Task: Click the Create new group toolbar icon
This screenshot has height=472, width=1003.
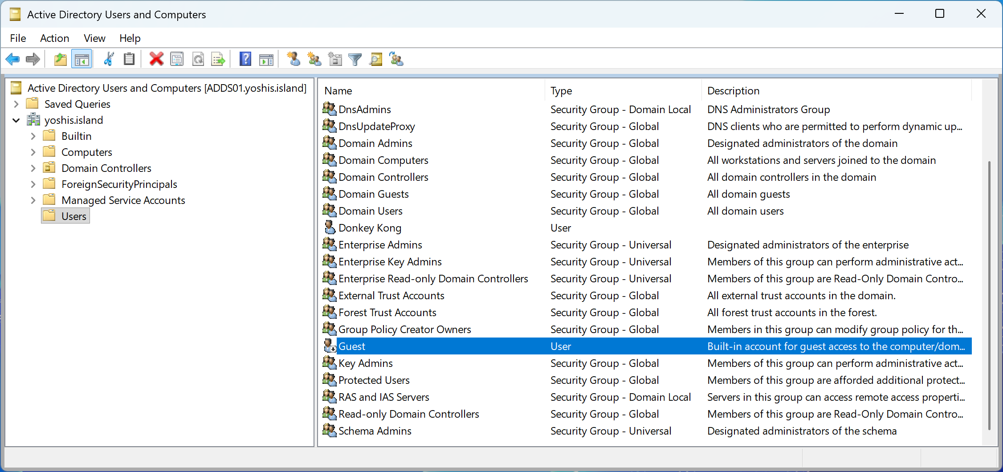Action: click(x=314, y=59)
